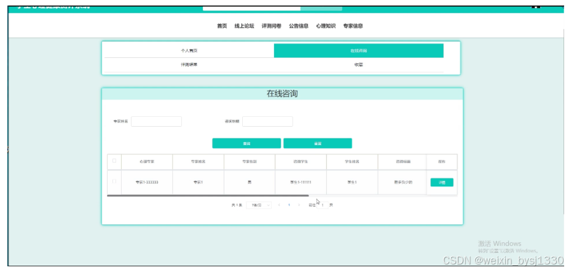
Task: Click the top header search box
Action: [251, 9]
